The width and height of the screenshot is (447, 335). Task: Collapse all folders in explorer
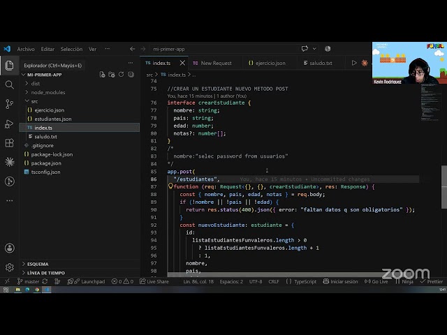[131, 75]
